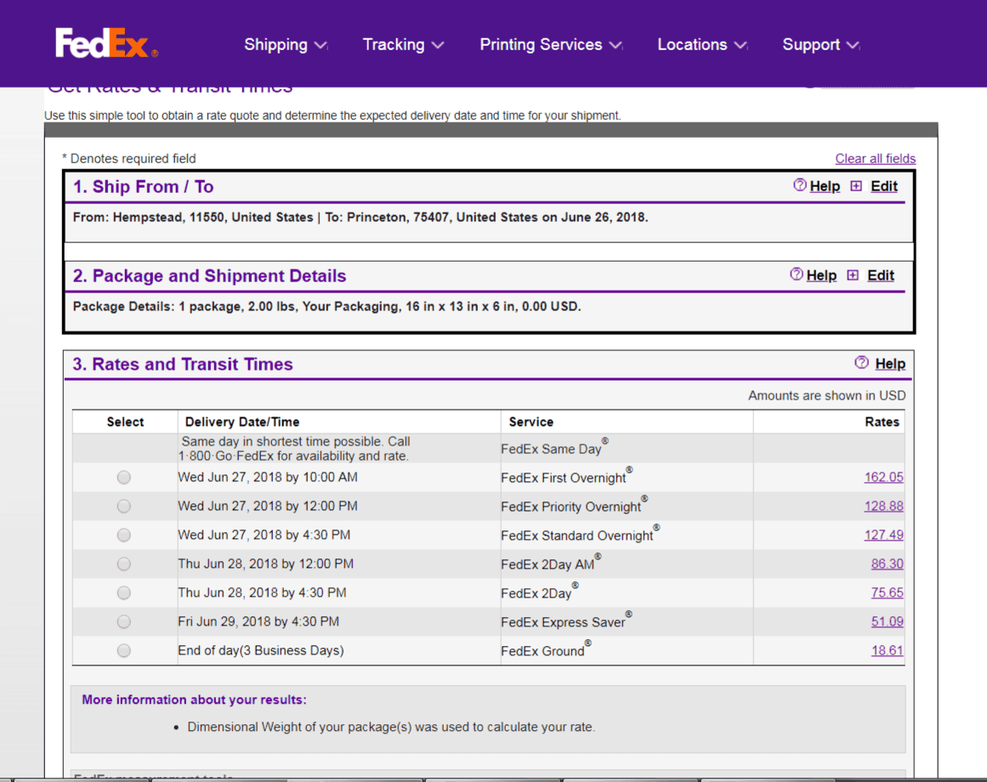Select FedEx Ground radio button
This screenshot has width=987, height=782.
(124, 651)
